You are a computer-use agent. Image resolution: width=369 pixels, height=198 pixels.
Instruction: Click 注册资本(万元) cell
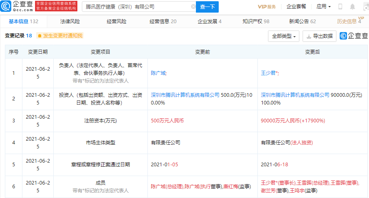(x=101, y=121)
